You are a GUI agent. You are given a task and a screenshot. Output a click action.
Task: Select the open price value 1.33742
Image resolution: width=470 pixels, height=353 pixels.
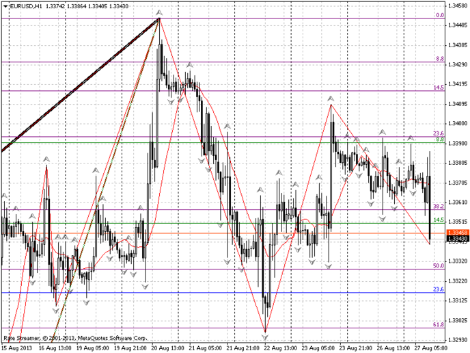[55, 6]
